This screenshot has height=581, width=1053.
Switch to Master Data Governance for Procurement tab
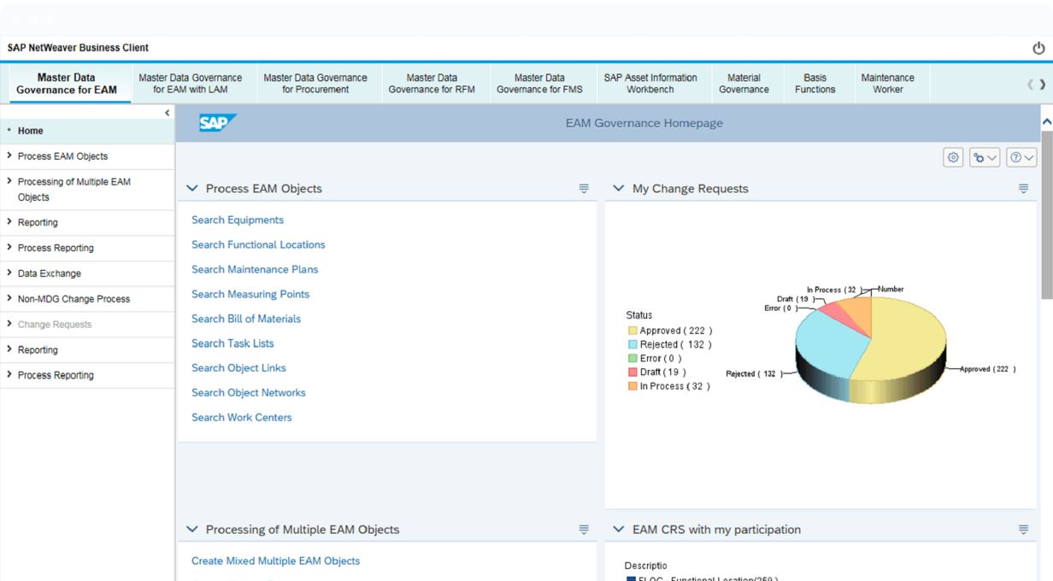click(x=315, y=84)
